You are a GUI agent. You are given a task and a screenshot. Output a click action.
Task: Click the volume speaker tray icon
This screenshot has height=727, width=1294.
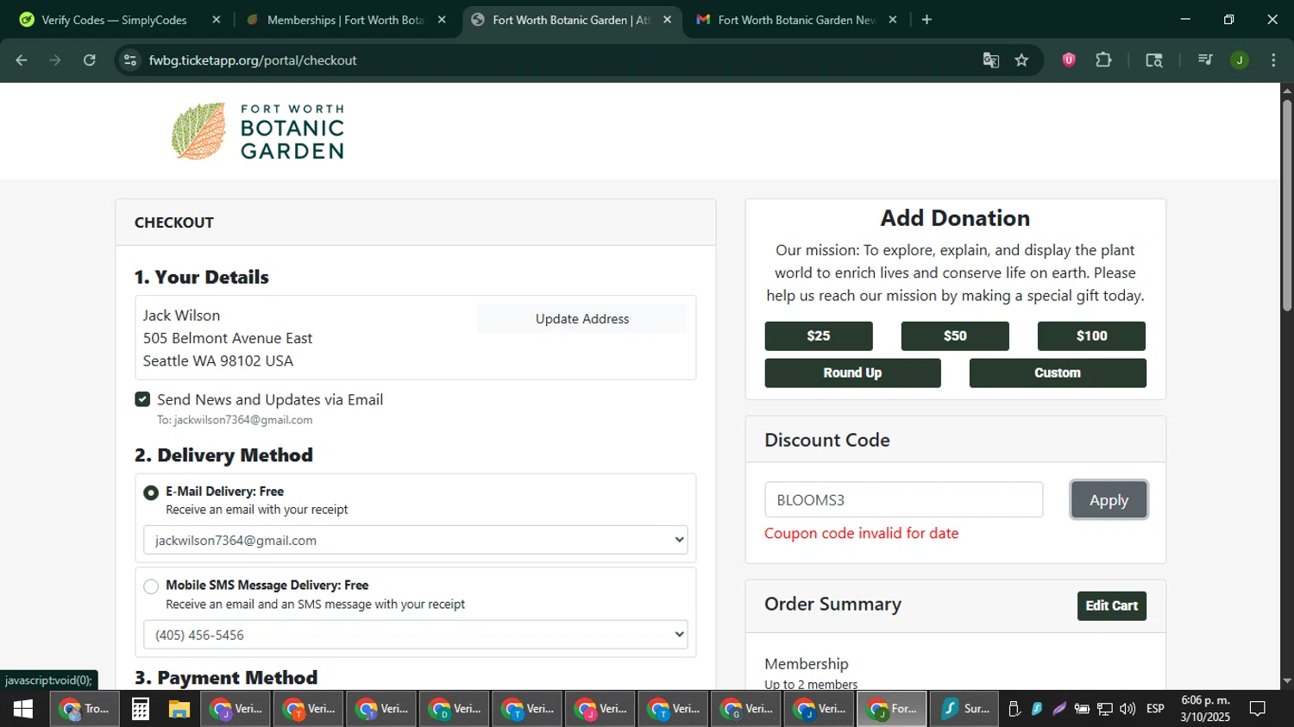1128,709
